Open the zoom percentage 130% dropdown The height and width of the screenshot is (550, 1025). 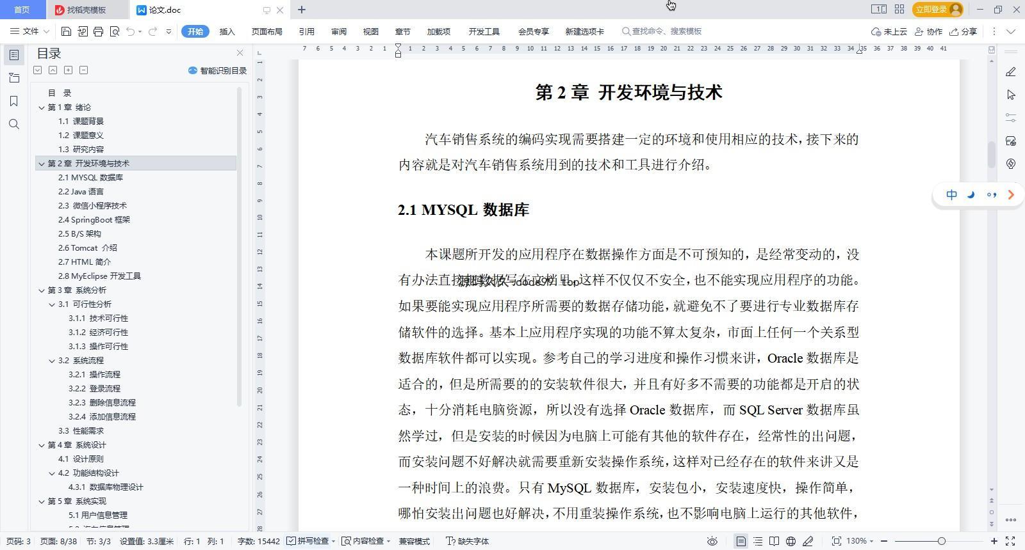(x=860, y=541)
